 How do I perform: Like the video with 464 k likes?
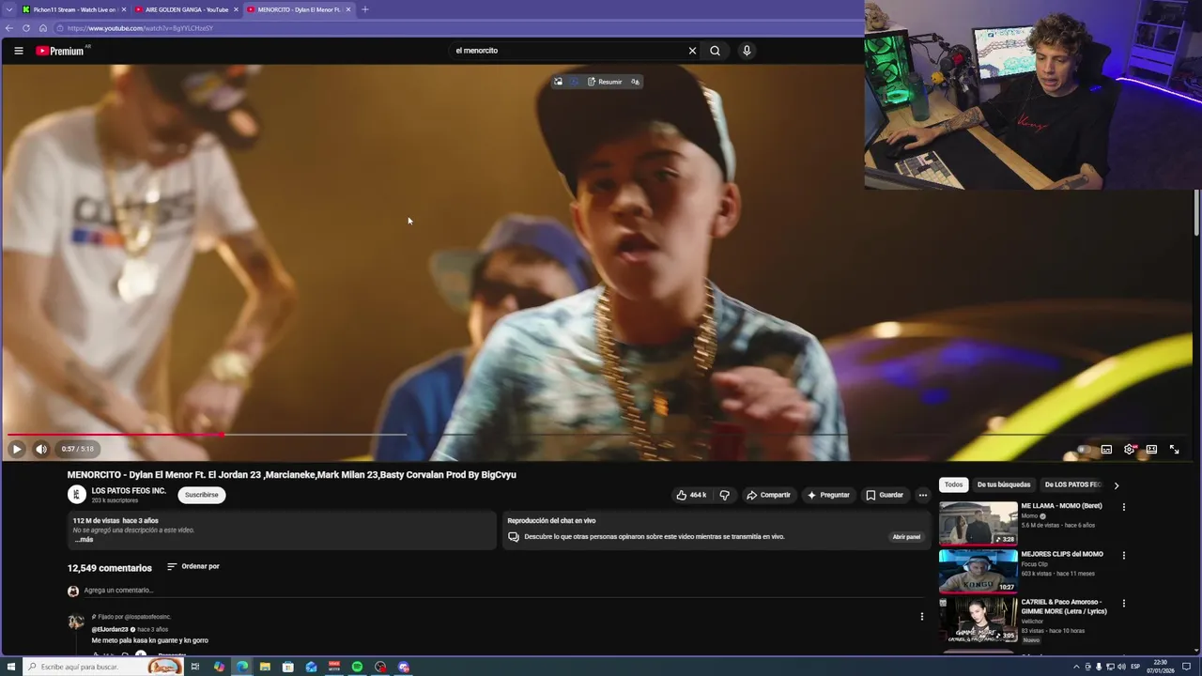tap(692, 495)
